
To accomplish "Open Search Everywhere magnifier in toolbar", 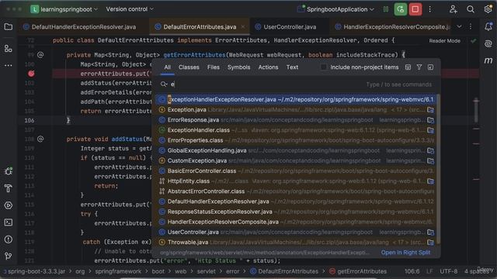I will click(471, 9).
